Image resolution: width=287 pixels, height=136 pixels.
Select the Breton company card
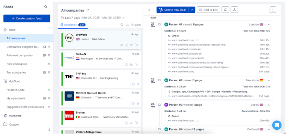(x=100, y=118)
